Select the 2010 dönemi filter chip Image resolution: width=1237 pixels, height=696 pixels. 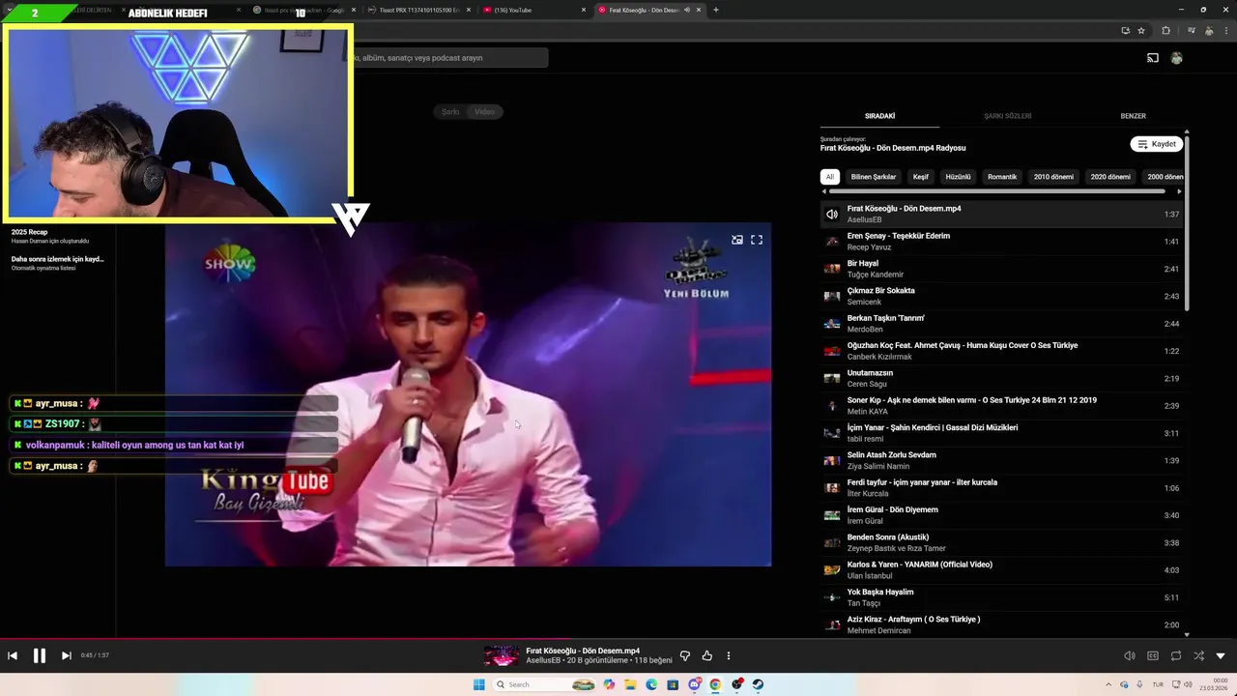coord(1053,177)
